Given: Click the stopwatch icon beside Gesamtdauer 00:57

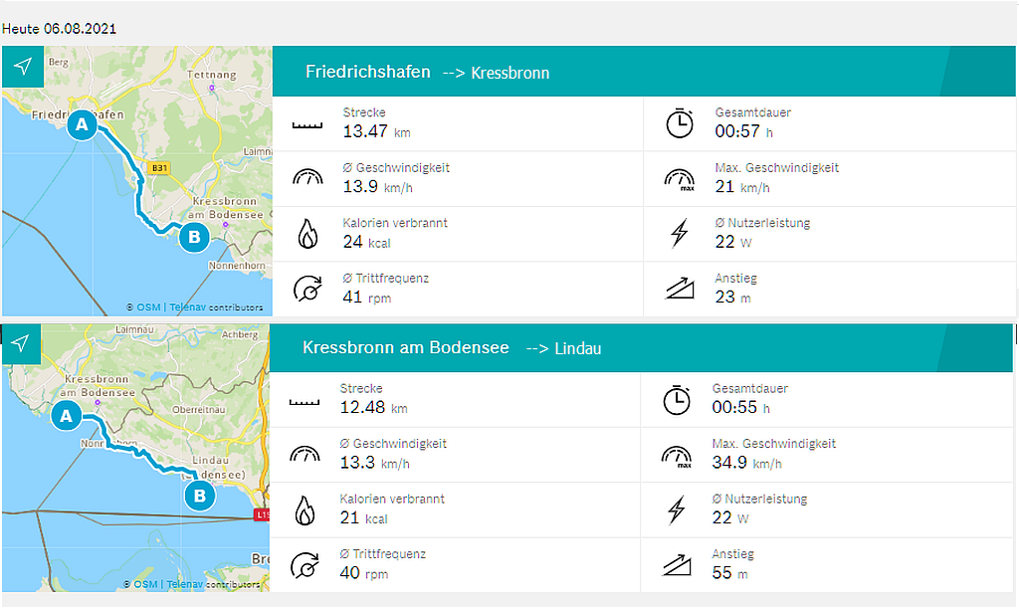Looking at the screenshot, I should 679,123.
